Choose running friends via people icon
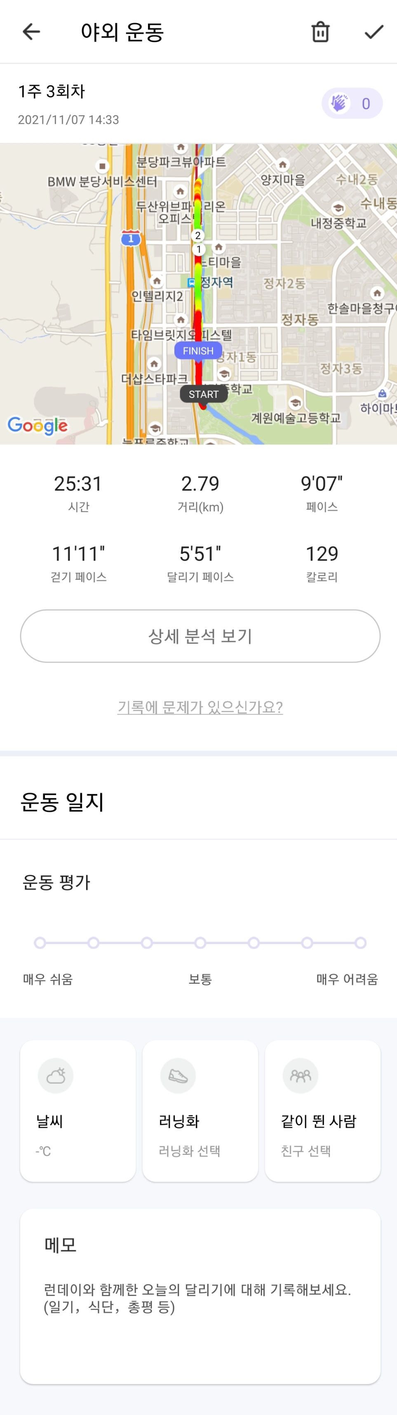Viewport: 397px width, 1415px height. coord(301,1076)
